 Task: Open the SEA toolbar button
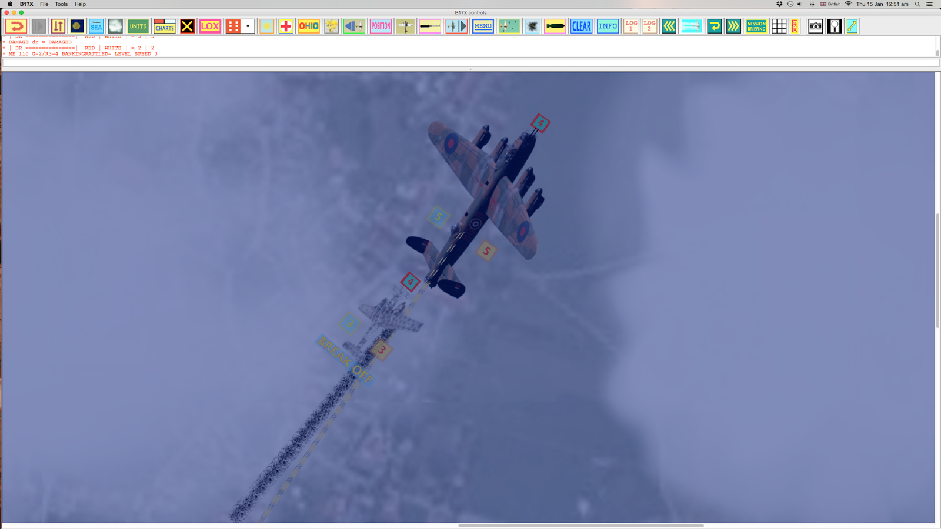click(x=96, y=26)
